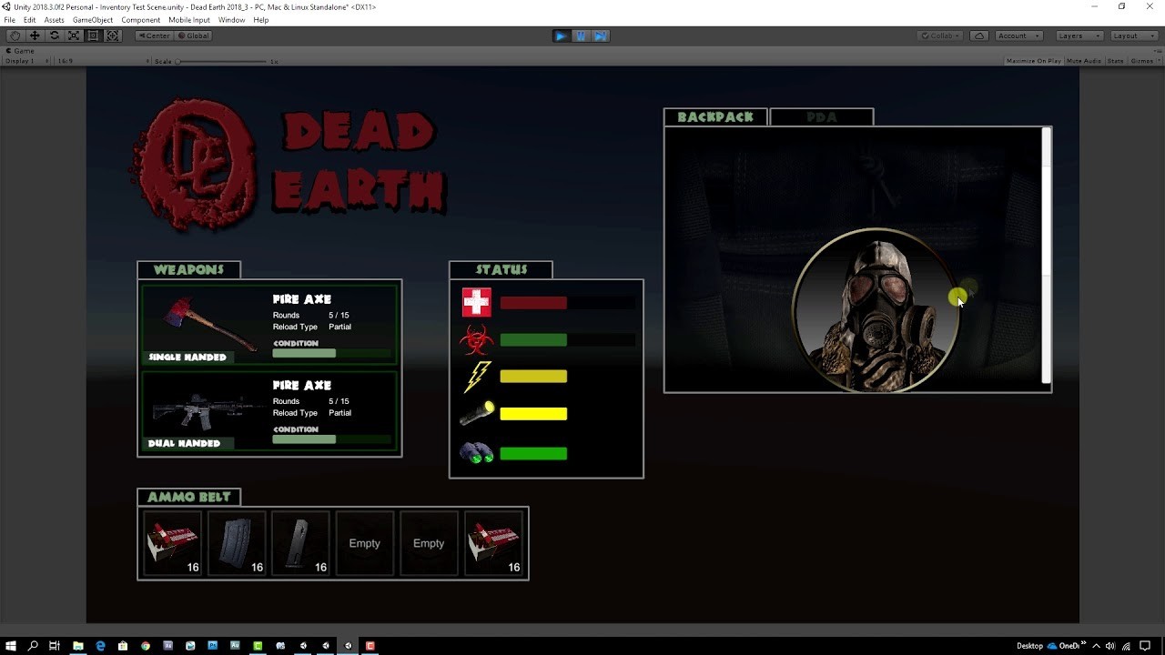Select the combined Transform tool

113,35
